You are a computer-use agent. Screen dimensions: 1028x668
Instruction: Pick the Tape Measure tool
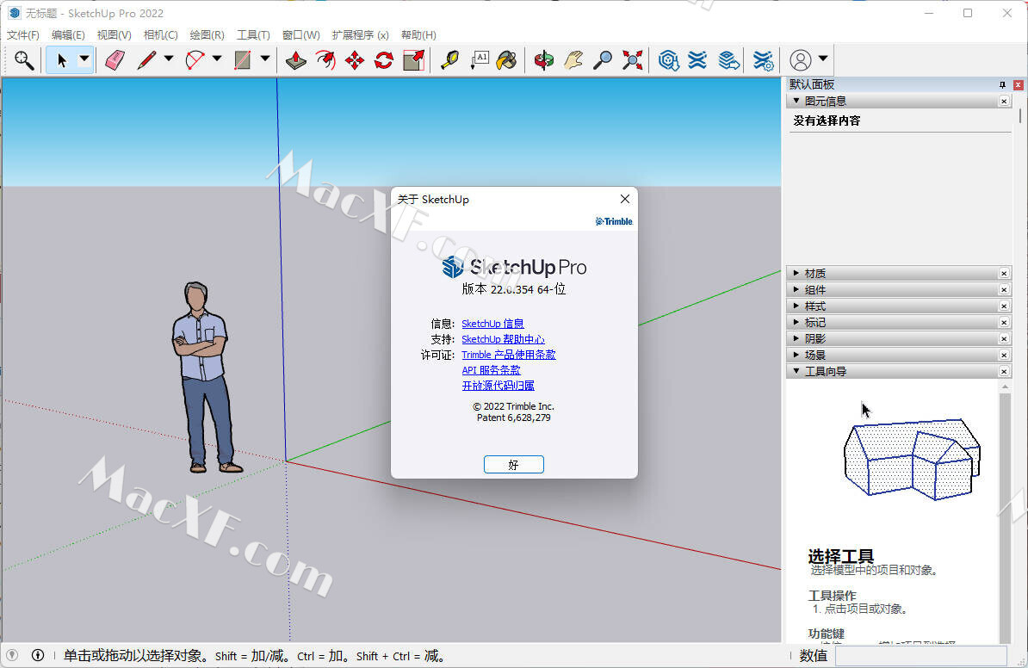point(449,60)
